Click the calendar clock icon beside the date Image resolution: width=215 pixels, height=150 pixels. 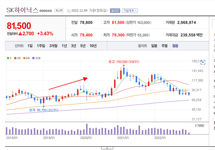coord(69,11)
